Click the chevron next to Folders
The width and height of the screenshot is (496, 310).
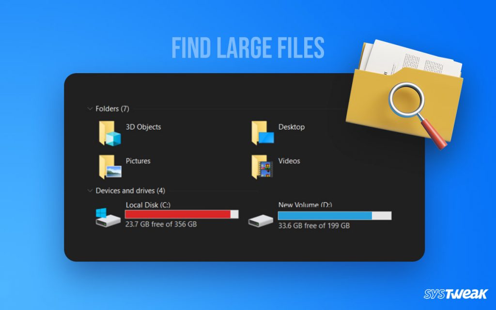tap(89, 108)
